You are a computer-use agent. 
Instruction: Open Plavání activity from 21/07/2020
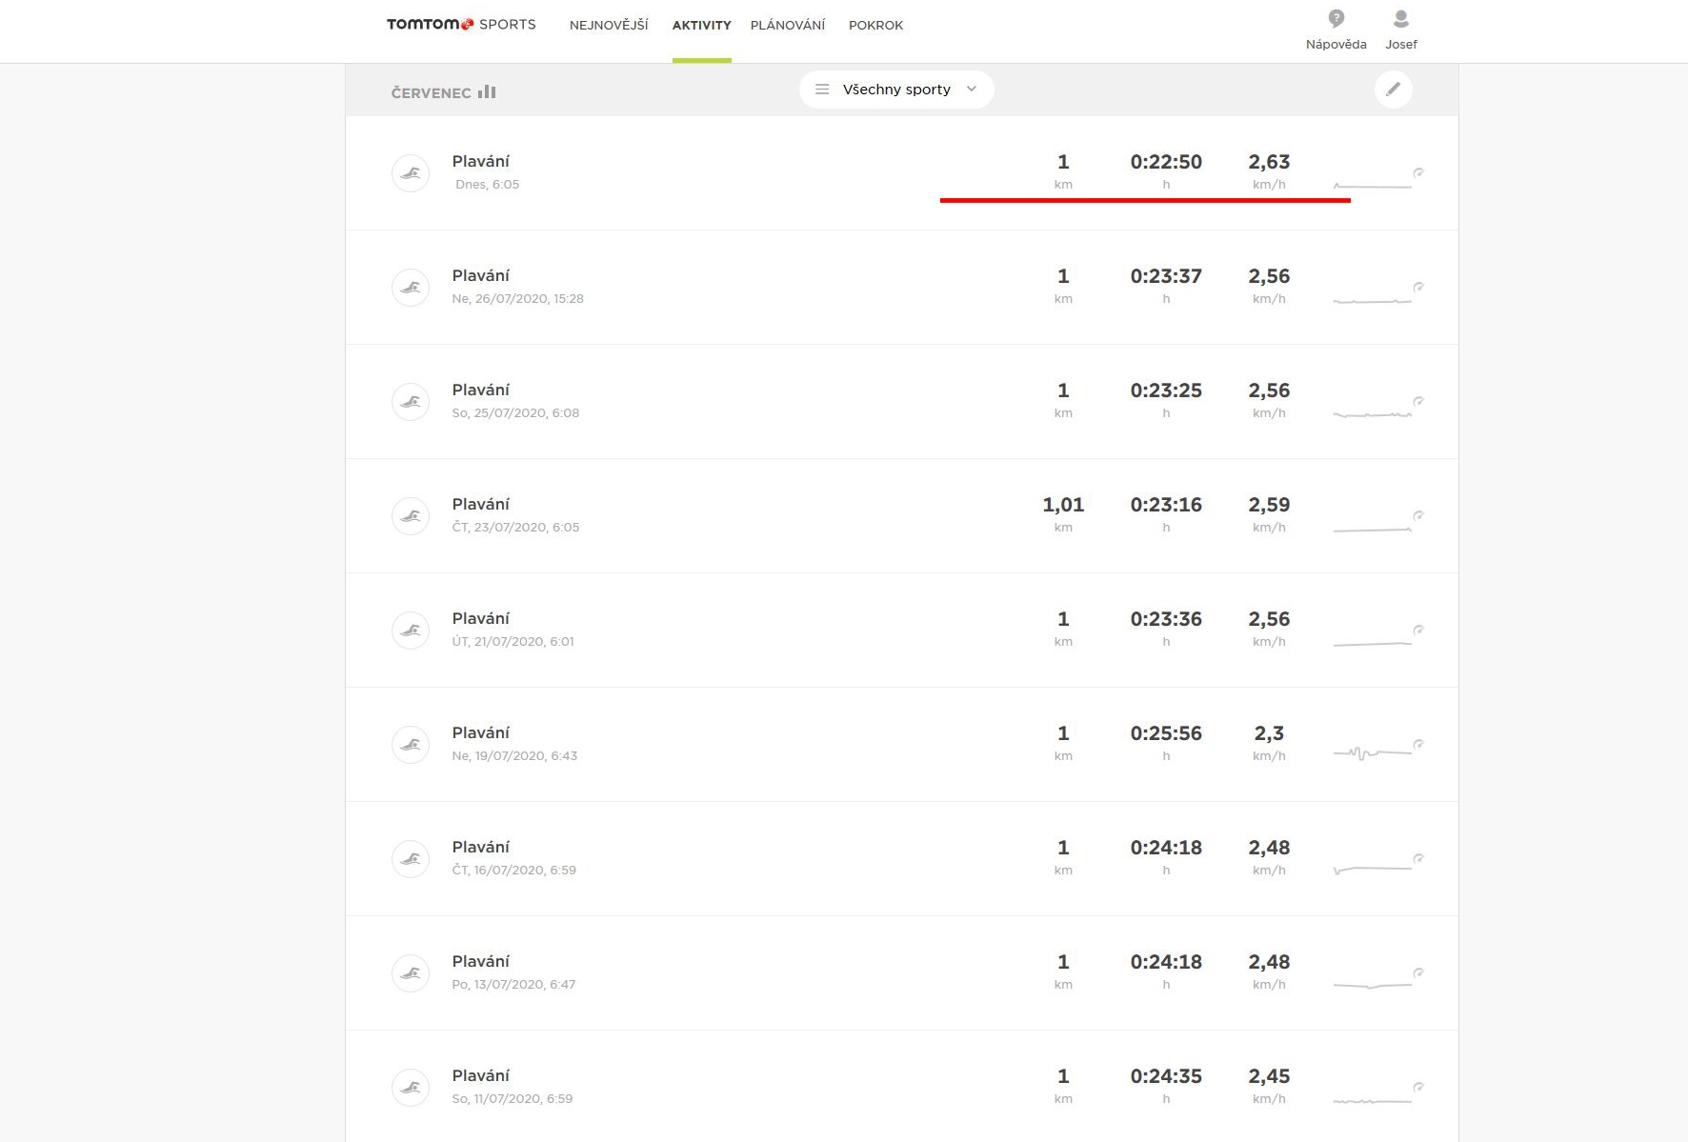click(480, 619)
